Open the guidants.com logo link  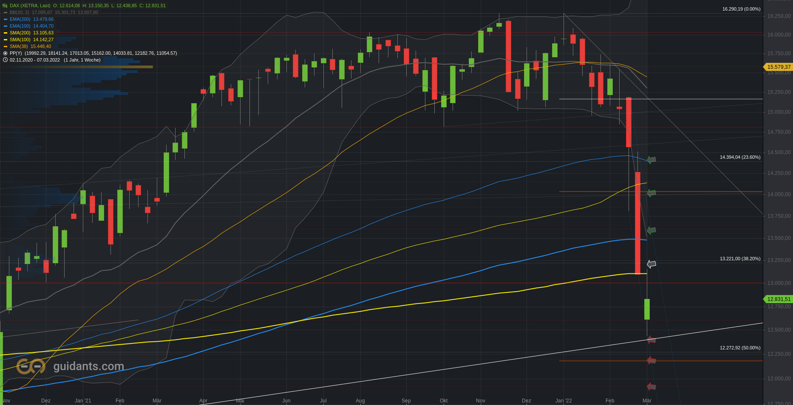coord(70,366)
